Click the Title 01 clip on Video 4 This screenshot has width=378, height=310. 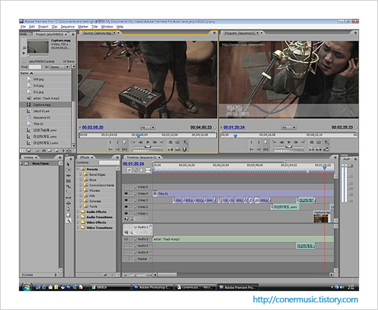244,194
